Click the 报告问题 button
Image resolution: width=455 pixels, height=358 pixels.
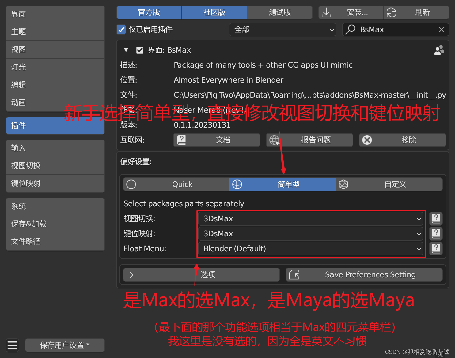(x=309, y=140)
